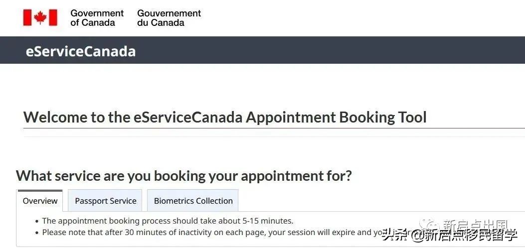Click the 5-15 minutes booking process note
The height and width of the screenshot is (249, 525).
pos(168,221)
